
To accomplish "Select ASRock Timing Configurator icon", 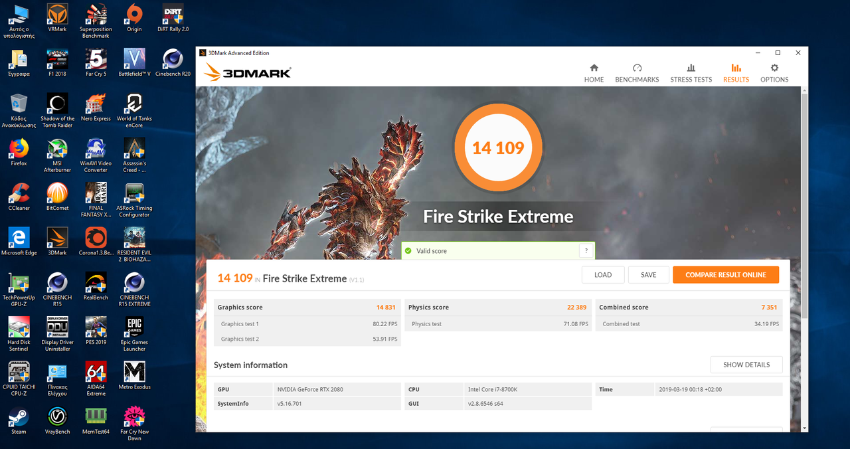I will (134, 200).
